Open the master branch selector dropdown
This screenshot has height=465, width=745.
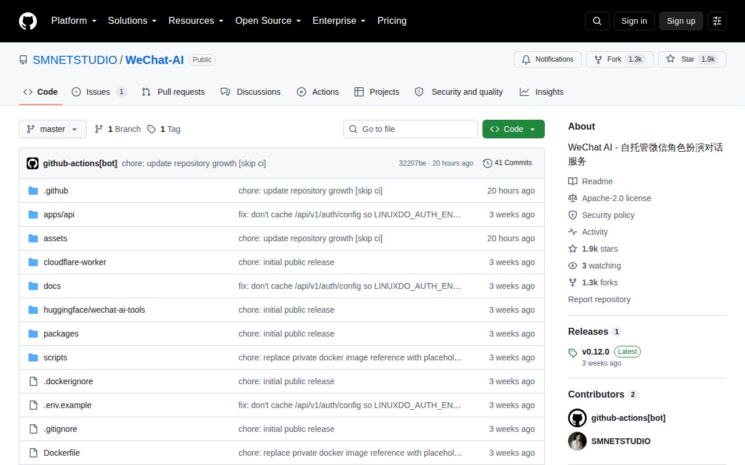(52, 129)
